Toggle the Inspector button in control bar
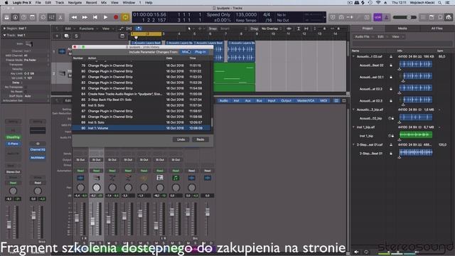The image size is (455, 256). click(15, 17)
